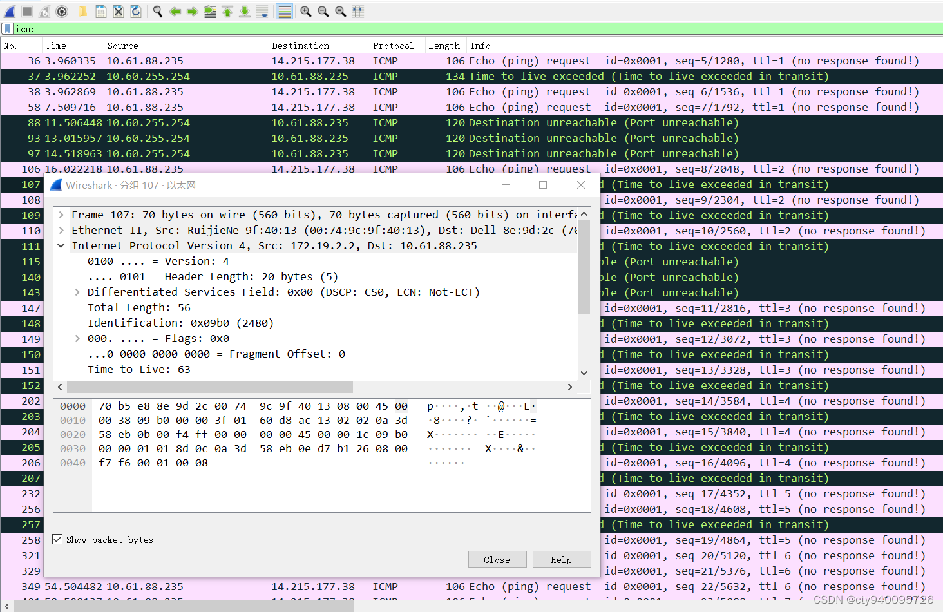Screen dimensions: 943x612
Task: Zoom out on the main window text
Action: pos(323,11)
